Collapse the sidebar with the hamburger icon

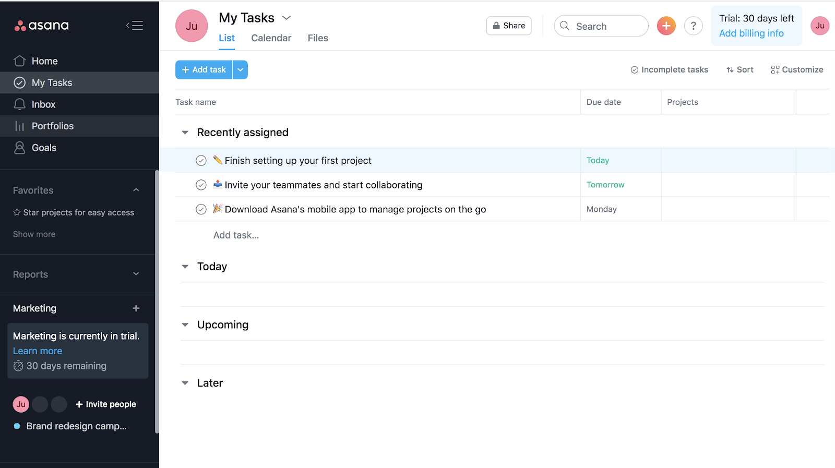[135, 26]
